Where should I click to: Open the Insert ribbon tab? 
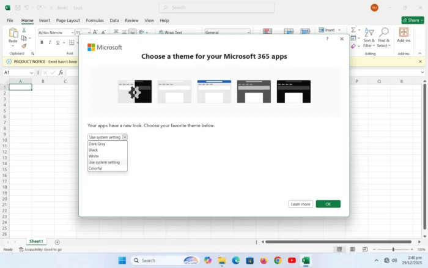pos(45,20)
